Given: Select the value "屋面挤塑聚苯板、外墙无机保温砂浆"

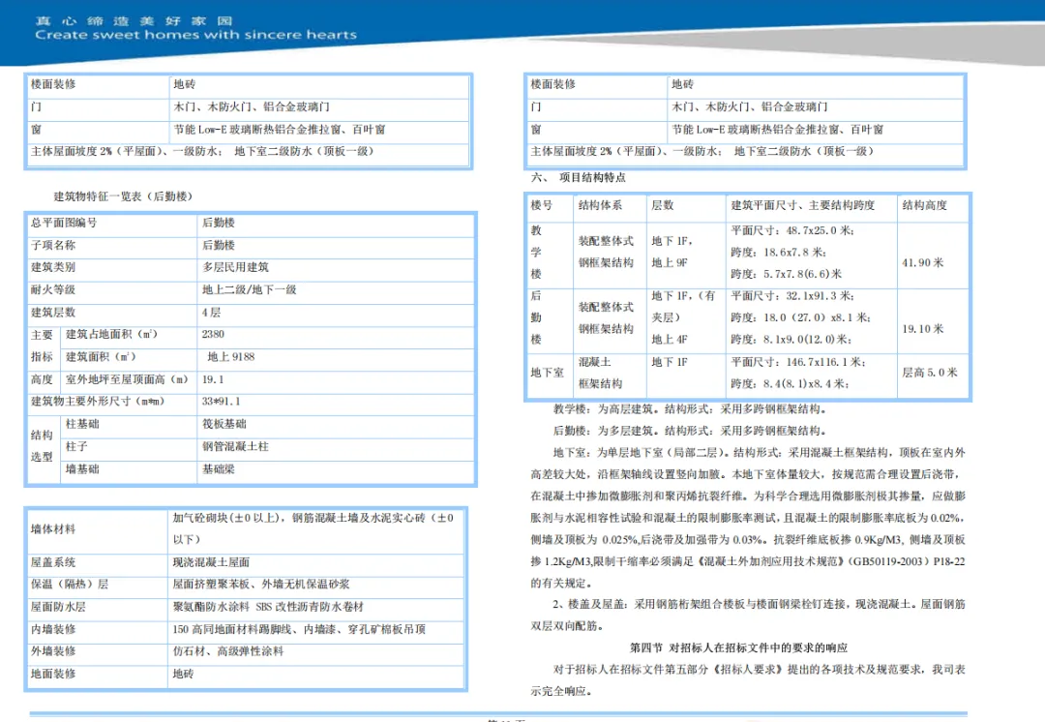Looking at the screenshot, I should [261, 585].
